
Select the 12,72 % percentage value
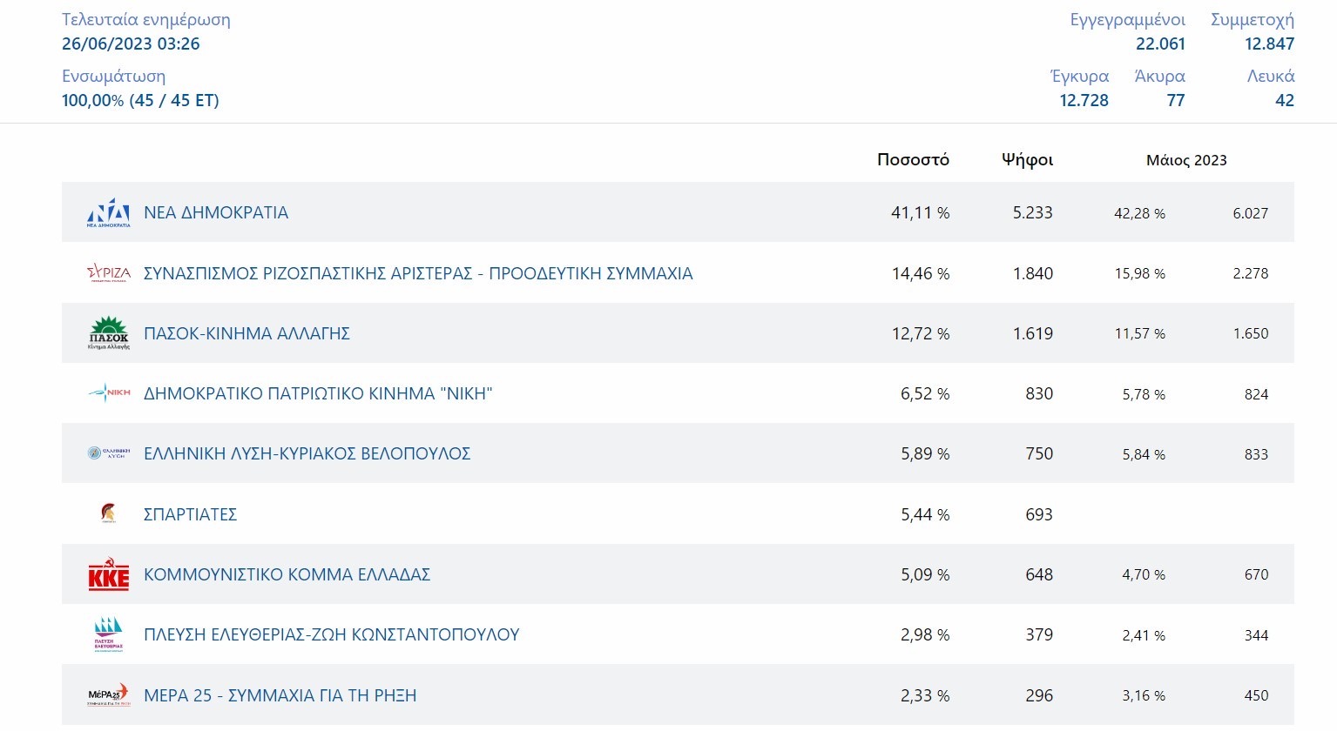pos(921,333)
